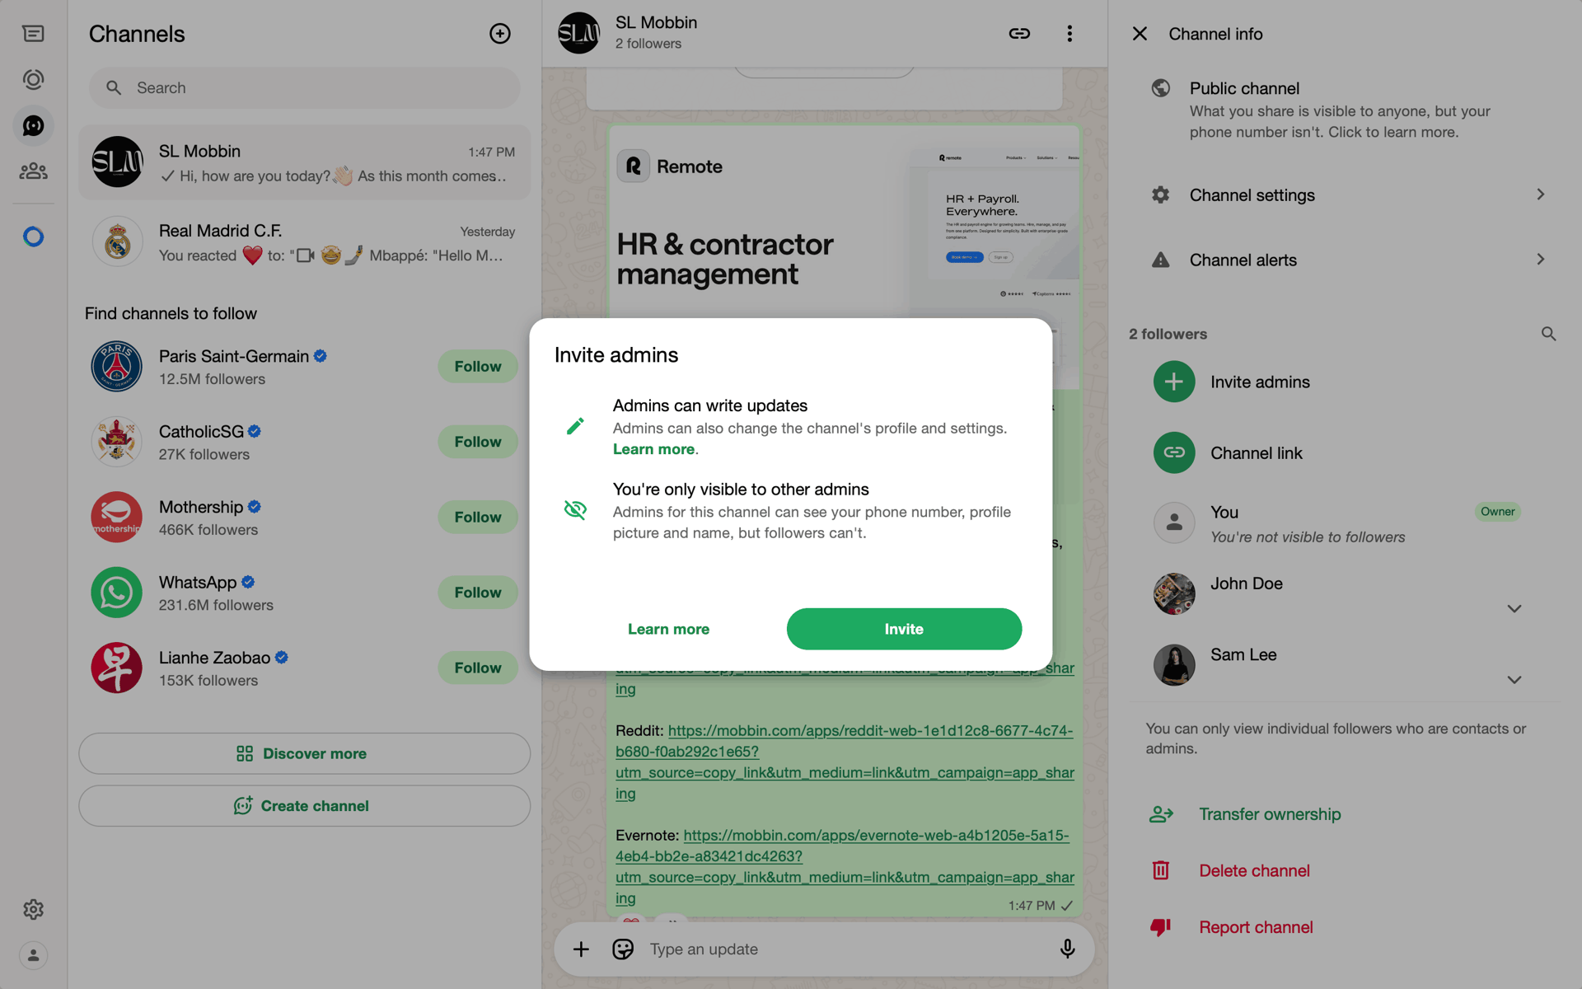1582x989 pixels.
Task: Click Report channel text
Action: [x=1256, y=927]
